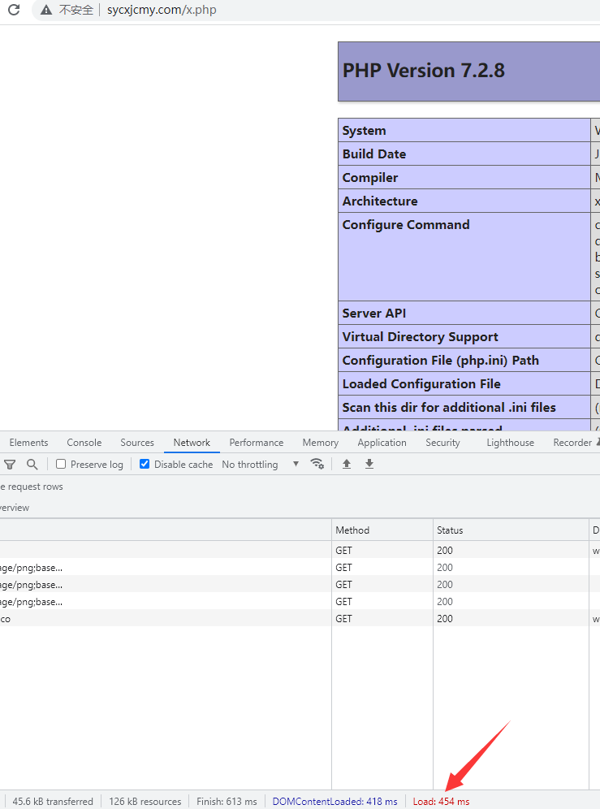Open the Application tab in DevTools
Image resolution: width=600 pixels, height=809 pixels.
[382, 443]
